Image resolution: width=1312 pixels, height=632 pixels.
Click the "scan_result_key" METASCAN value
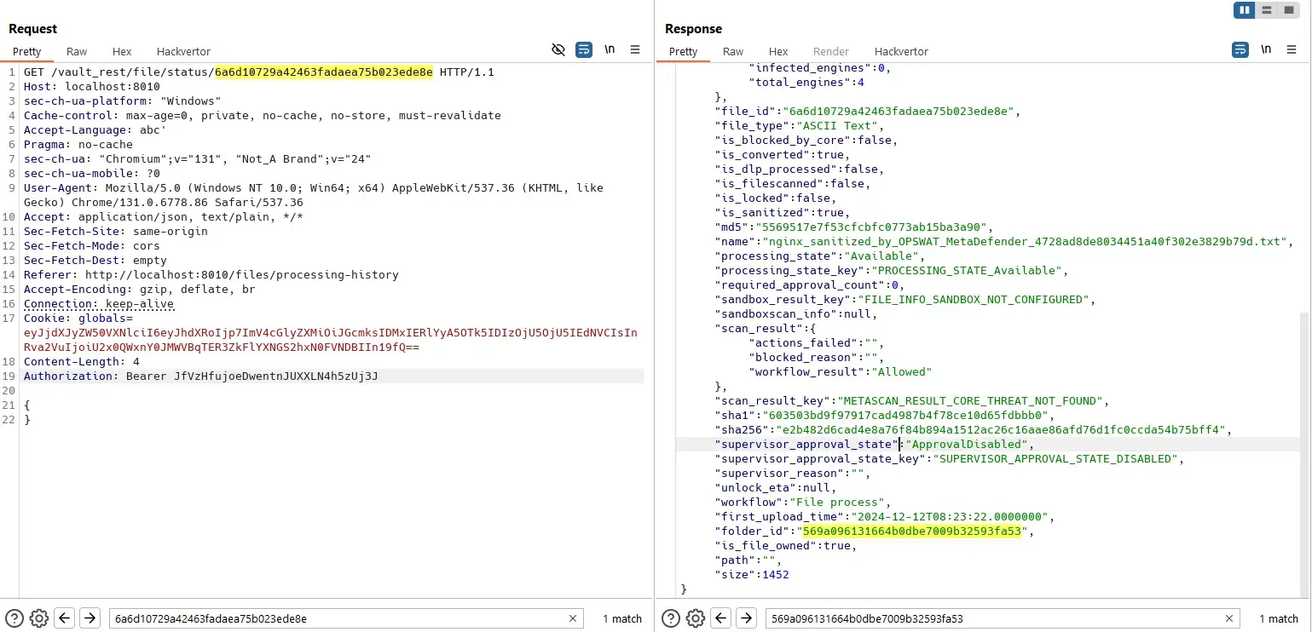[971, 401]
